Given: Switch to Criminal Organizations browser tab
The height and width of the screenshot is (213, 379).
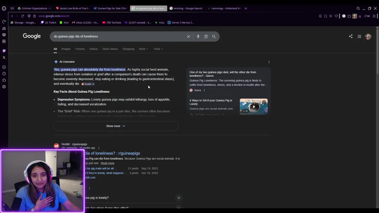Looking at the screenshot, I should (x=35, y=8).
